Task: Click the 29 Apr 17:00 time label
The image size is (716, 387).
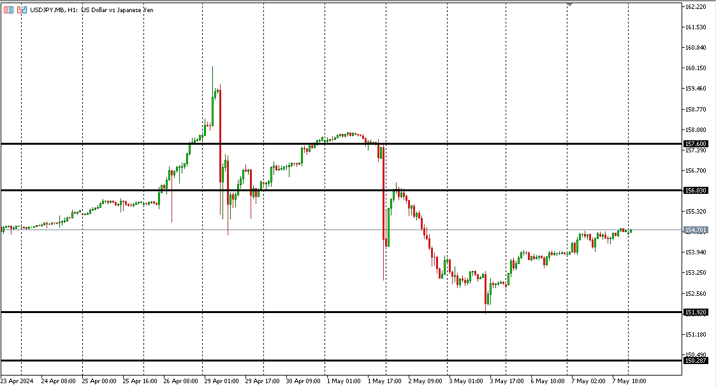Action: coord(262,381)
